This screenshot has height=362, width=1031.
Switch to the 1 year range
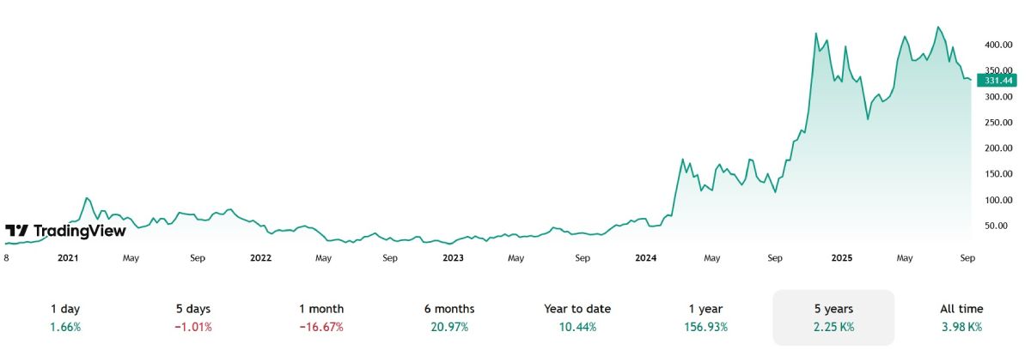(705, 317)
